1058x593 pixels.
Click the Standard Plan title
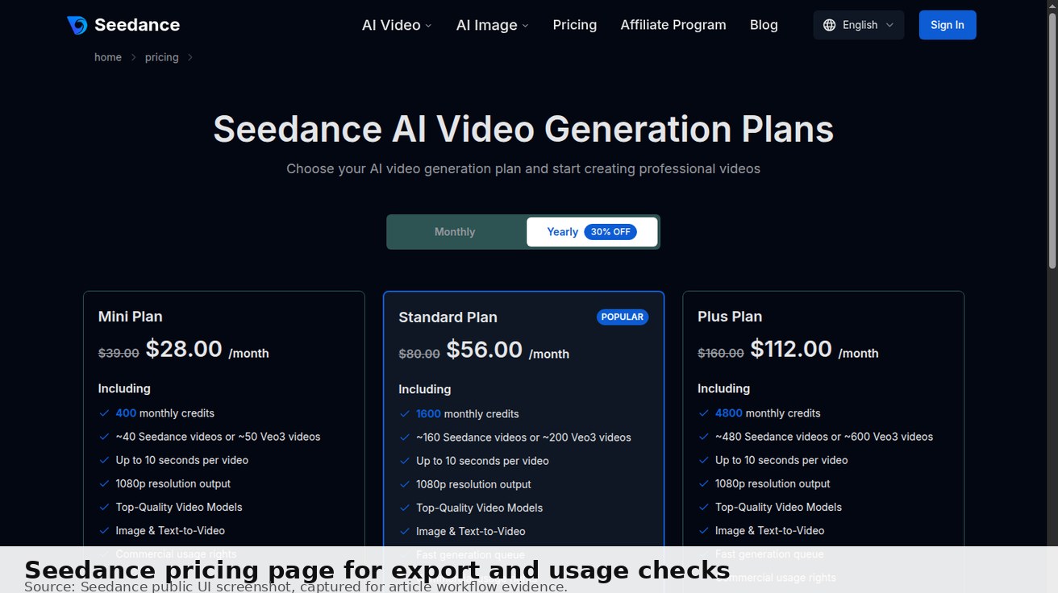coord(448,317)
